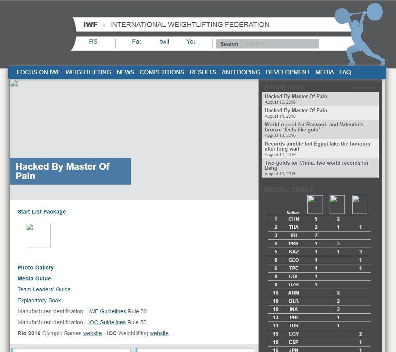
Task: Open the Facebook link in header
Action: (136, 42)
